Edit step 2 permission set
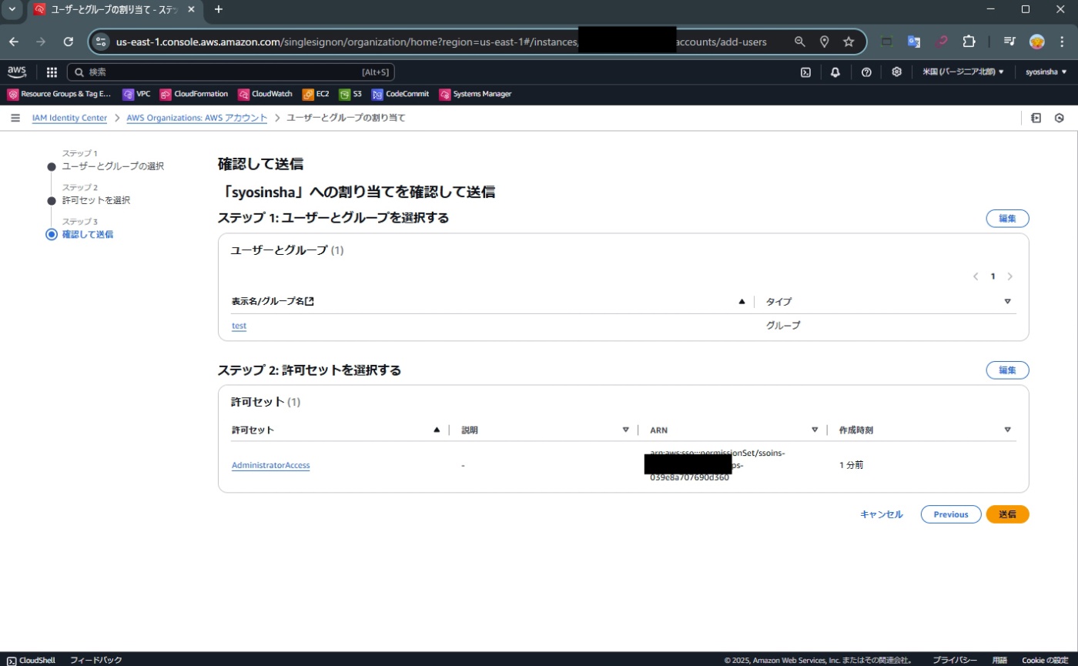The width and height of the screenshot is (1078, 666). point(1007,370)
